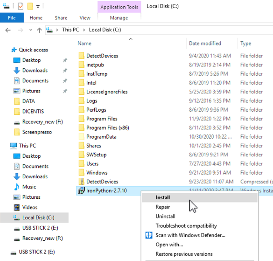Screen dimensions: 273x261
Task: Open the DICENTIS folder in navigation pane
Action: click(x=33, y=111)
